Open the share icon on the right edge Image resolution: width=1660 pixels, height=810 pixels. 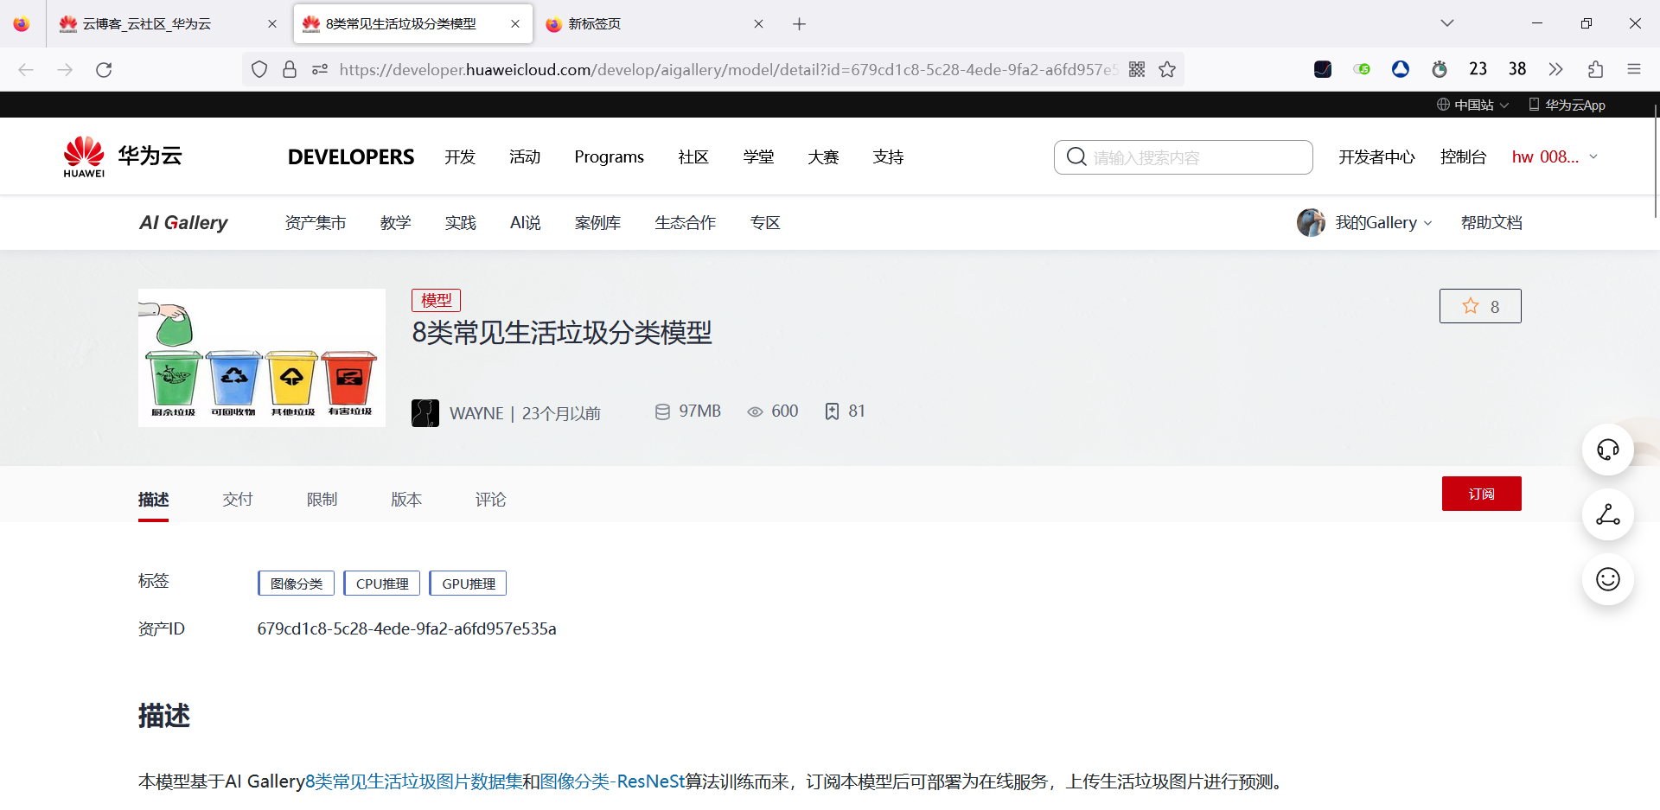tap(1607, 514)
